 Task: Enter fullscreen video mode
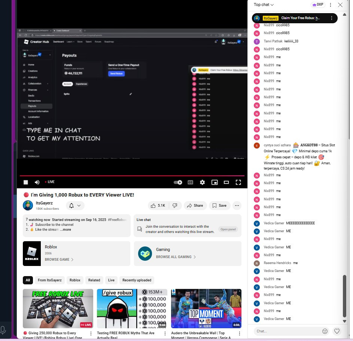238,182
